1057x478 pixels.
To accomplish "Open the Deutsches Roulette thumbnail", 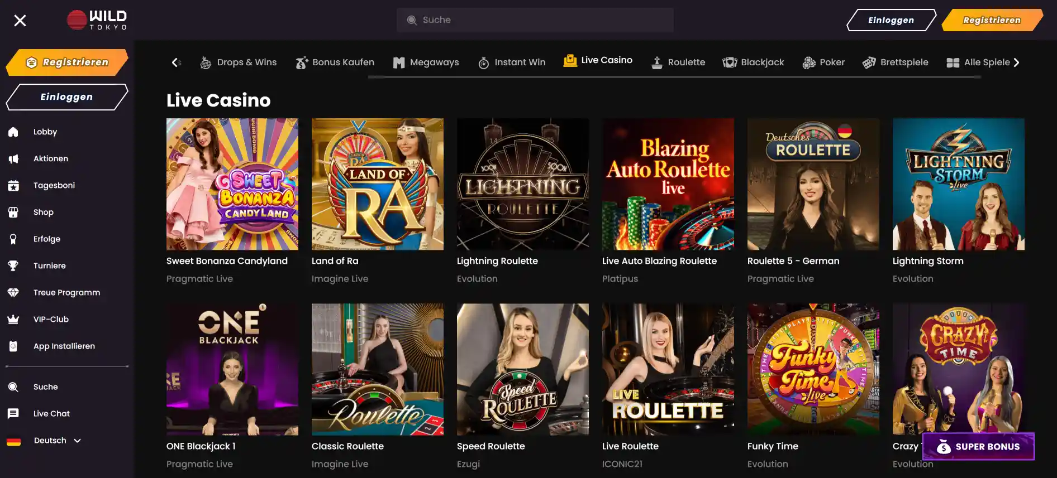I will (x=813, y=184).
